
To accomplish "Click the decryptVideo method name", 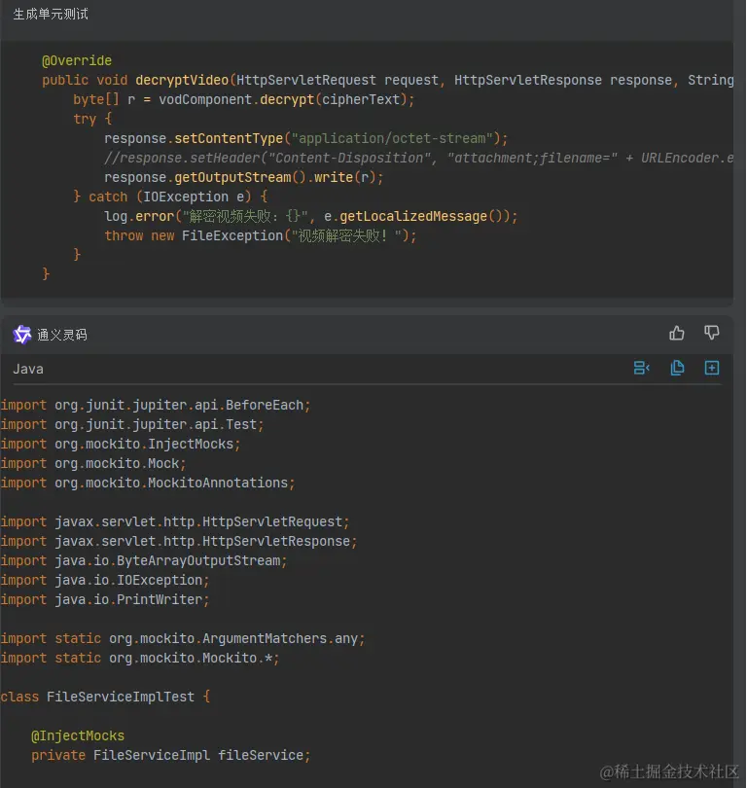I will [x=182, y=80].
